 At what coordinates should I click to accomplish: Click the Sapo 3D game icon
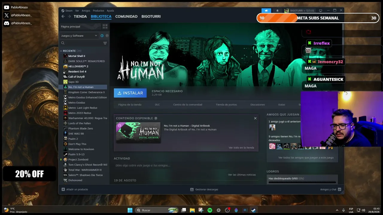click(65, 82)
